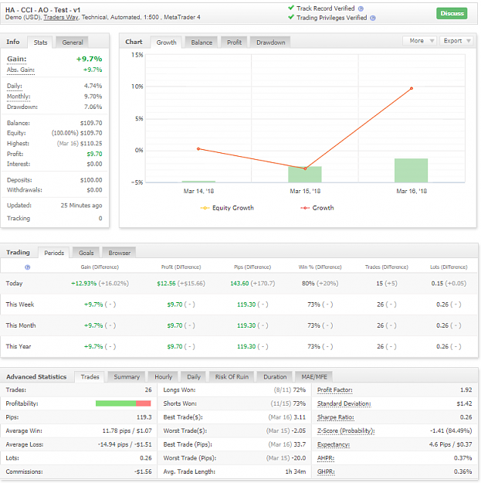The height and width of the screenshot is (483, 481).
Task: Open the Periods tab in Trading
Action: [54, 253]
